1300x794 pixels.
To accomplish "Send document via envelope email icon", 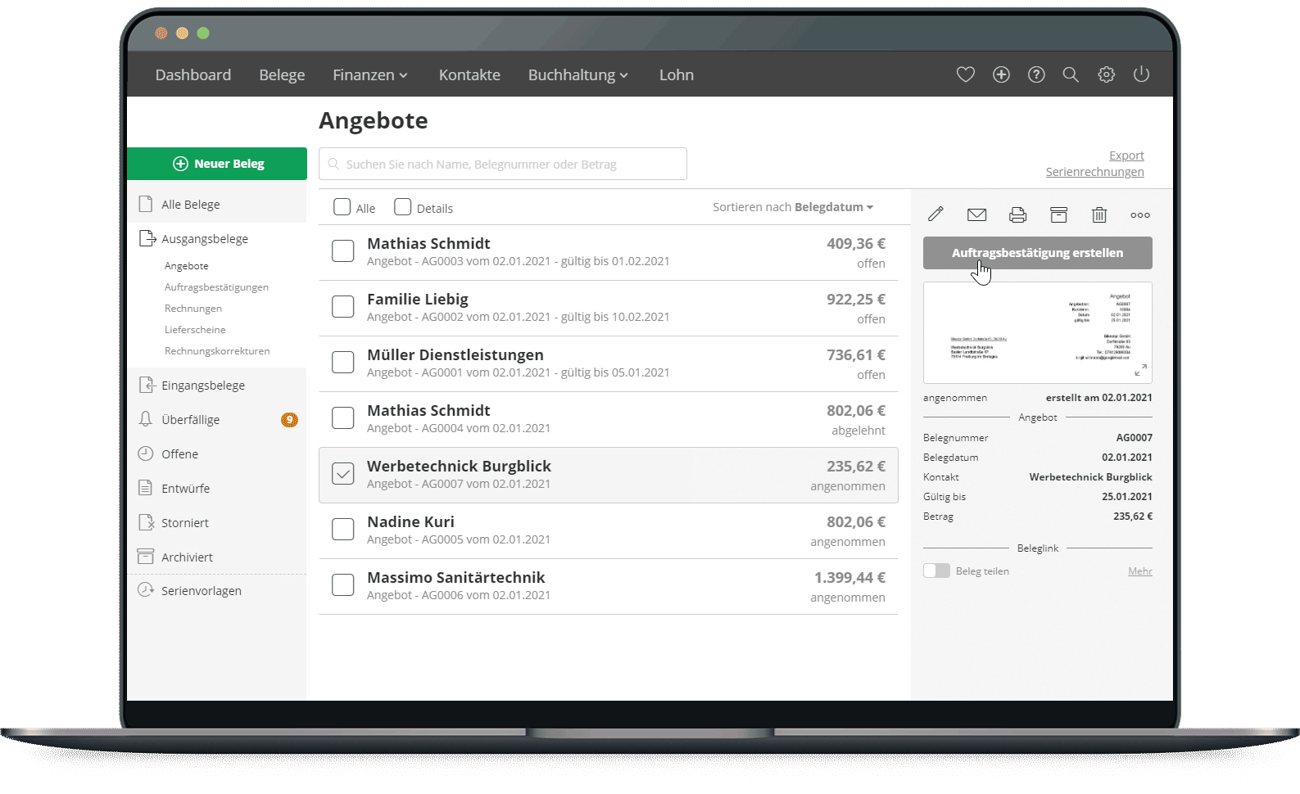I will [976, 214].
